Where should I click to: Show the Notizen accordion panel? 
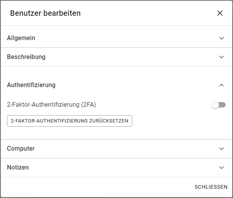(x=18, y=168)
